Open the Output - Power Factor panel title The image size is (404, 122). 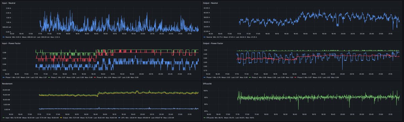click(213, 43)
